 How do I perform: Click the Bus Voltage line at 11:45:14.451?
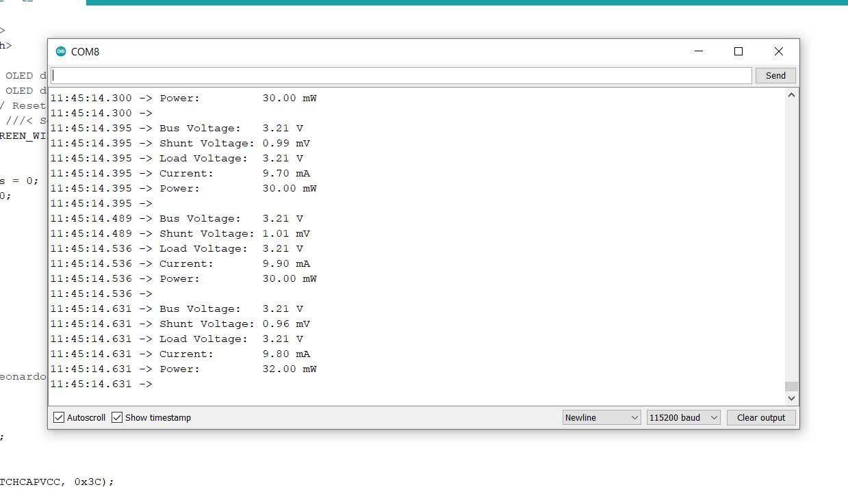click(205, 309)
